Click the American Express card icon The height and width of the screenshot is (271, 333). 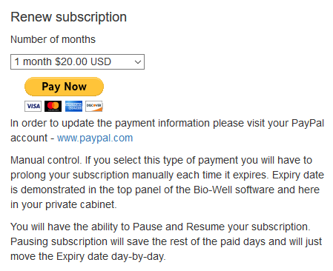click(x=73, y=106)
